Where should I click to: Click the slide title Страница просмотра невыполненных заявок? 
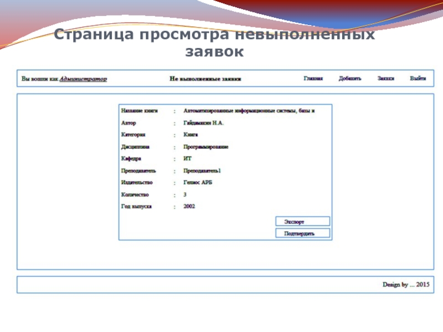(x=214, y=43)
